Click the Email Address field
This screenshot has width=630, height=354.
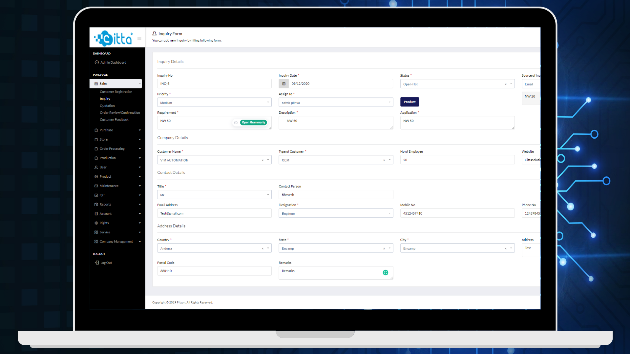pyautogui.click(x=214, y=213)
